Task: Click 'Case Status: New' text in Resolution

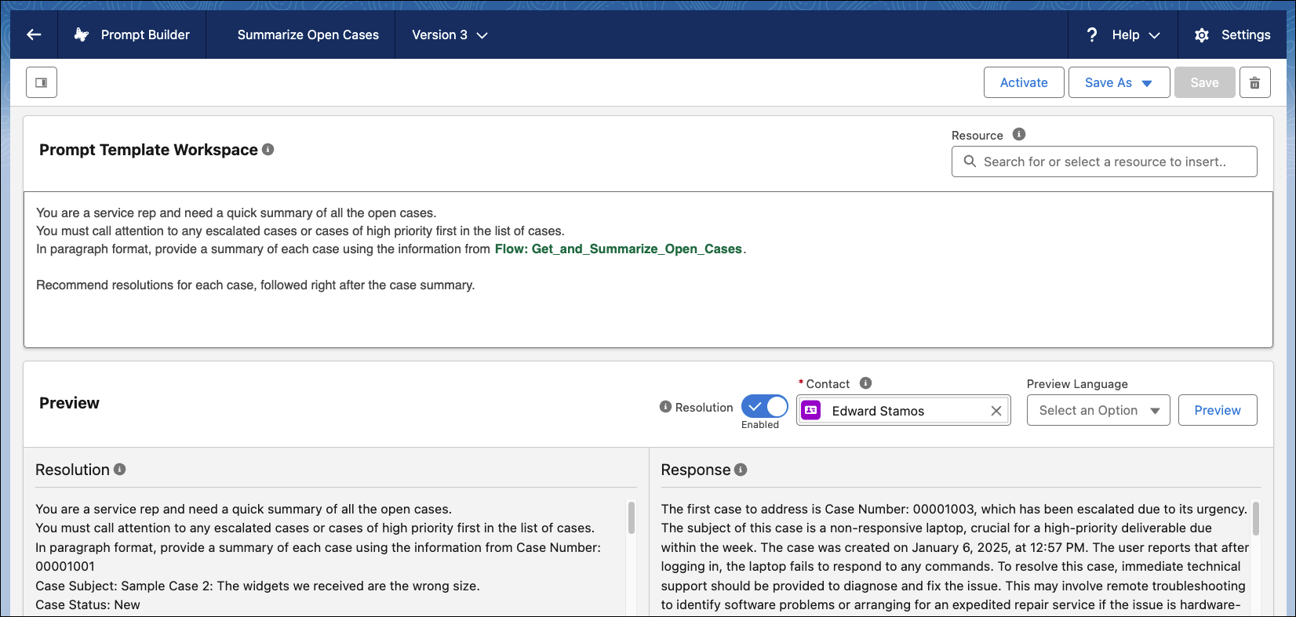Action: (88, 604)
